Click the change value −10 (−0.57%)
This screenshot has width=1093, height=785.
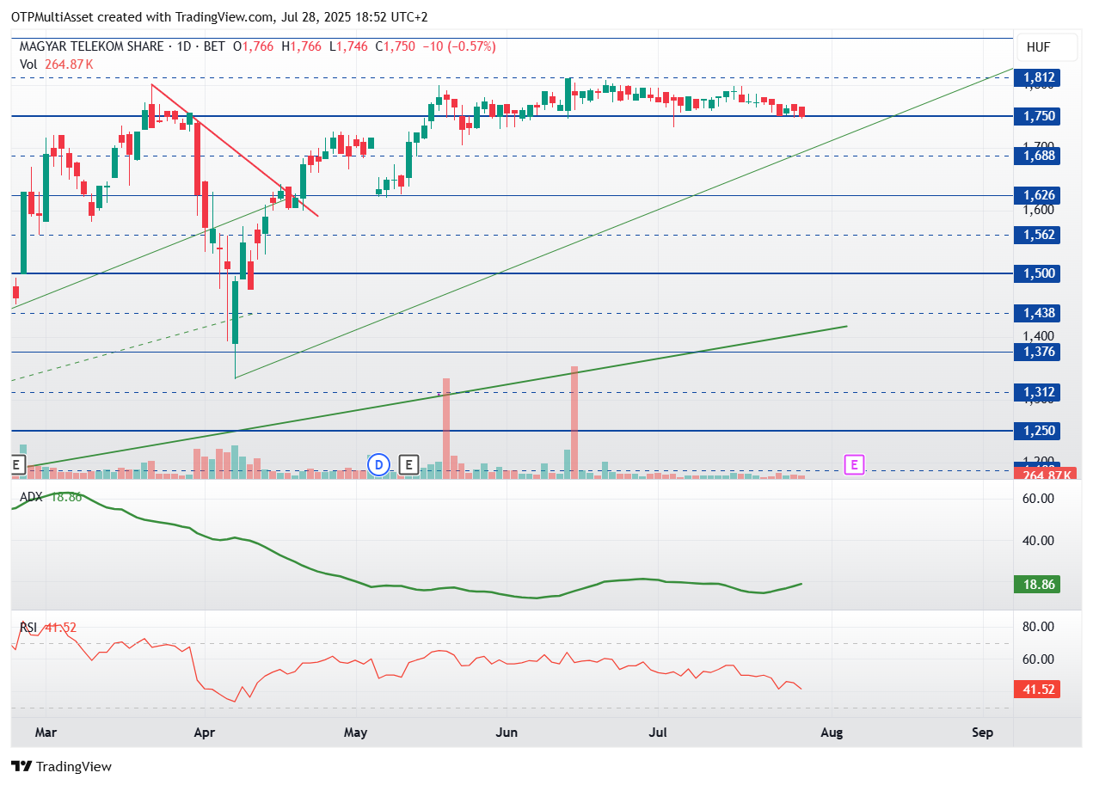pyautogui.click(x=458, y=46)
